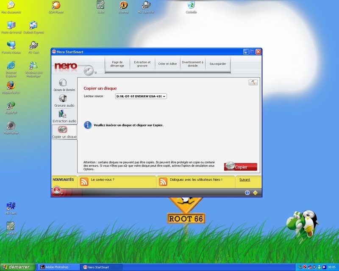Launch Outlook Express shortcut
This screenshot has width=339, height=271.
pyautogui.click(x=33, y=28)
